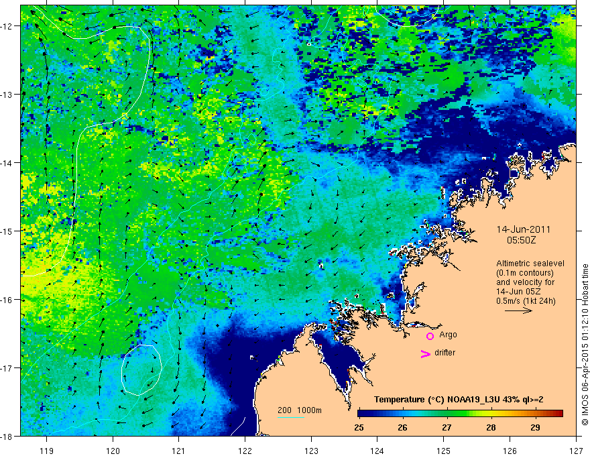Screen dimensions: 590x456
Task: Click the IMOS copyright timestamp text
Action: click(x=585, y=346)
